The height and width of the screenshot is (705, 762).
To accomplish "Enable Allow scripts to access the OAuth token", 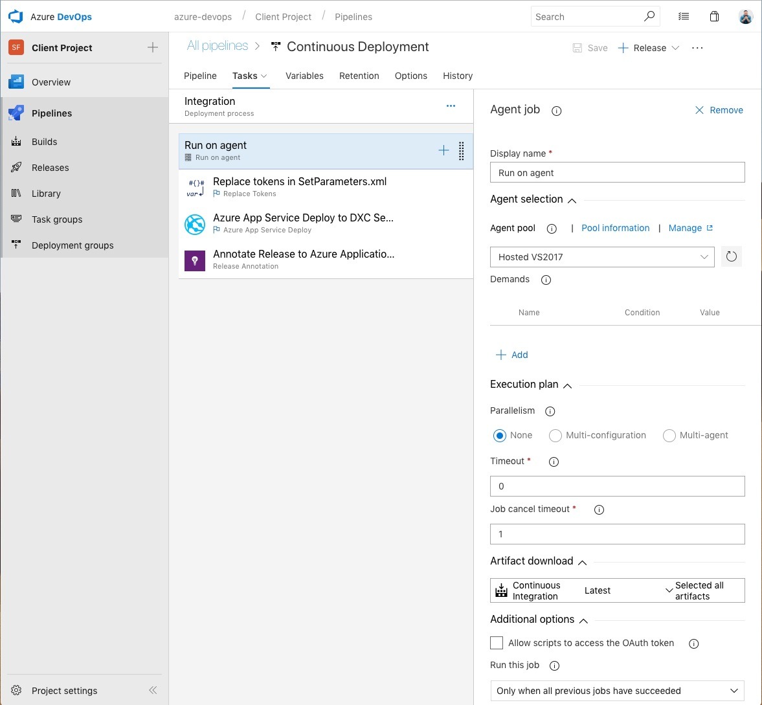I will [497, 643].
